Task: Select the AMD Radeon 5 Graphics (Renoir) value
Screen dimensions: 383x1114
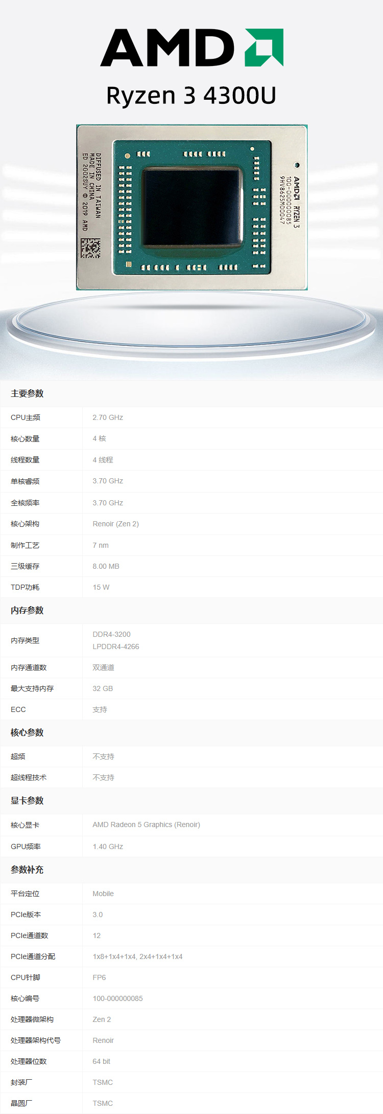Action: point(146,825)
